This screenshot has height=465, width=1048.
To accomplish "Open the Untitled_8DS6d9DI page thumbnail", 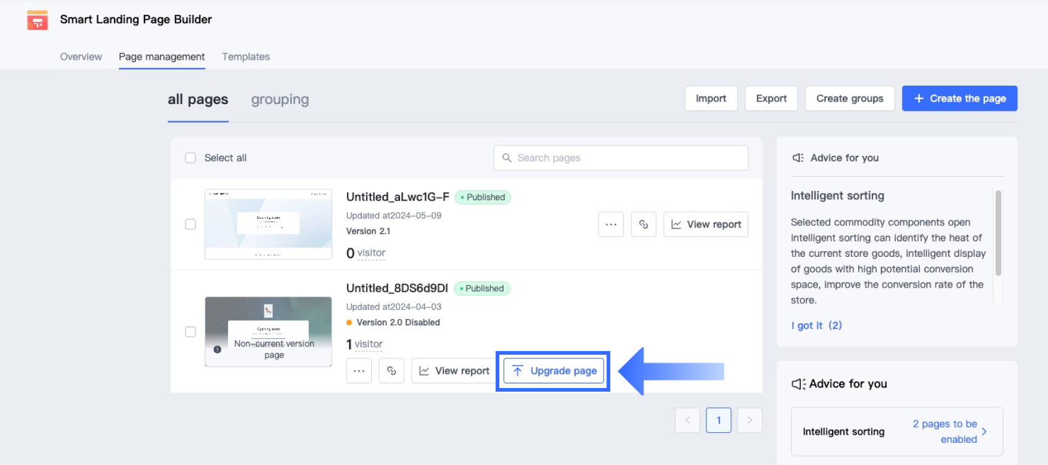I will 268,331.
